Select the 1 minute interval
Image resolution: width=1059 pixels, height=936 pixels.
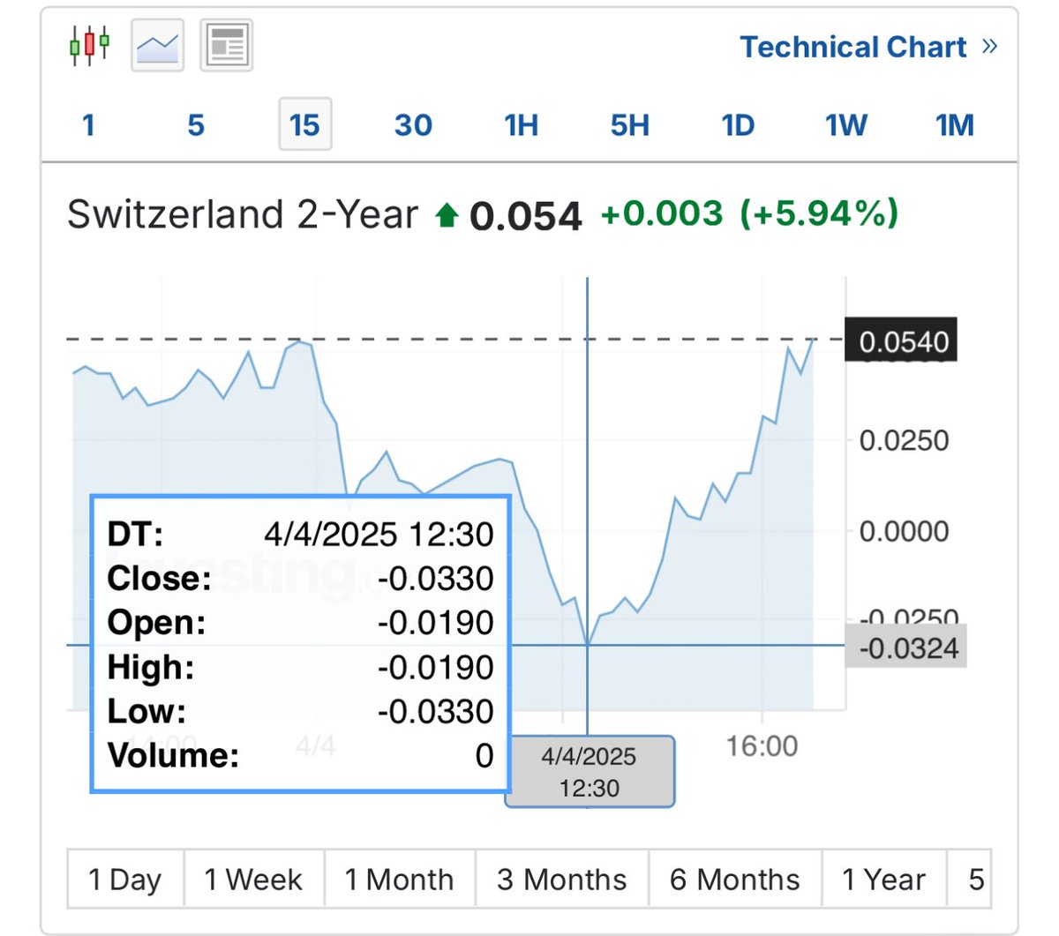point(88,124)
